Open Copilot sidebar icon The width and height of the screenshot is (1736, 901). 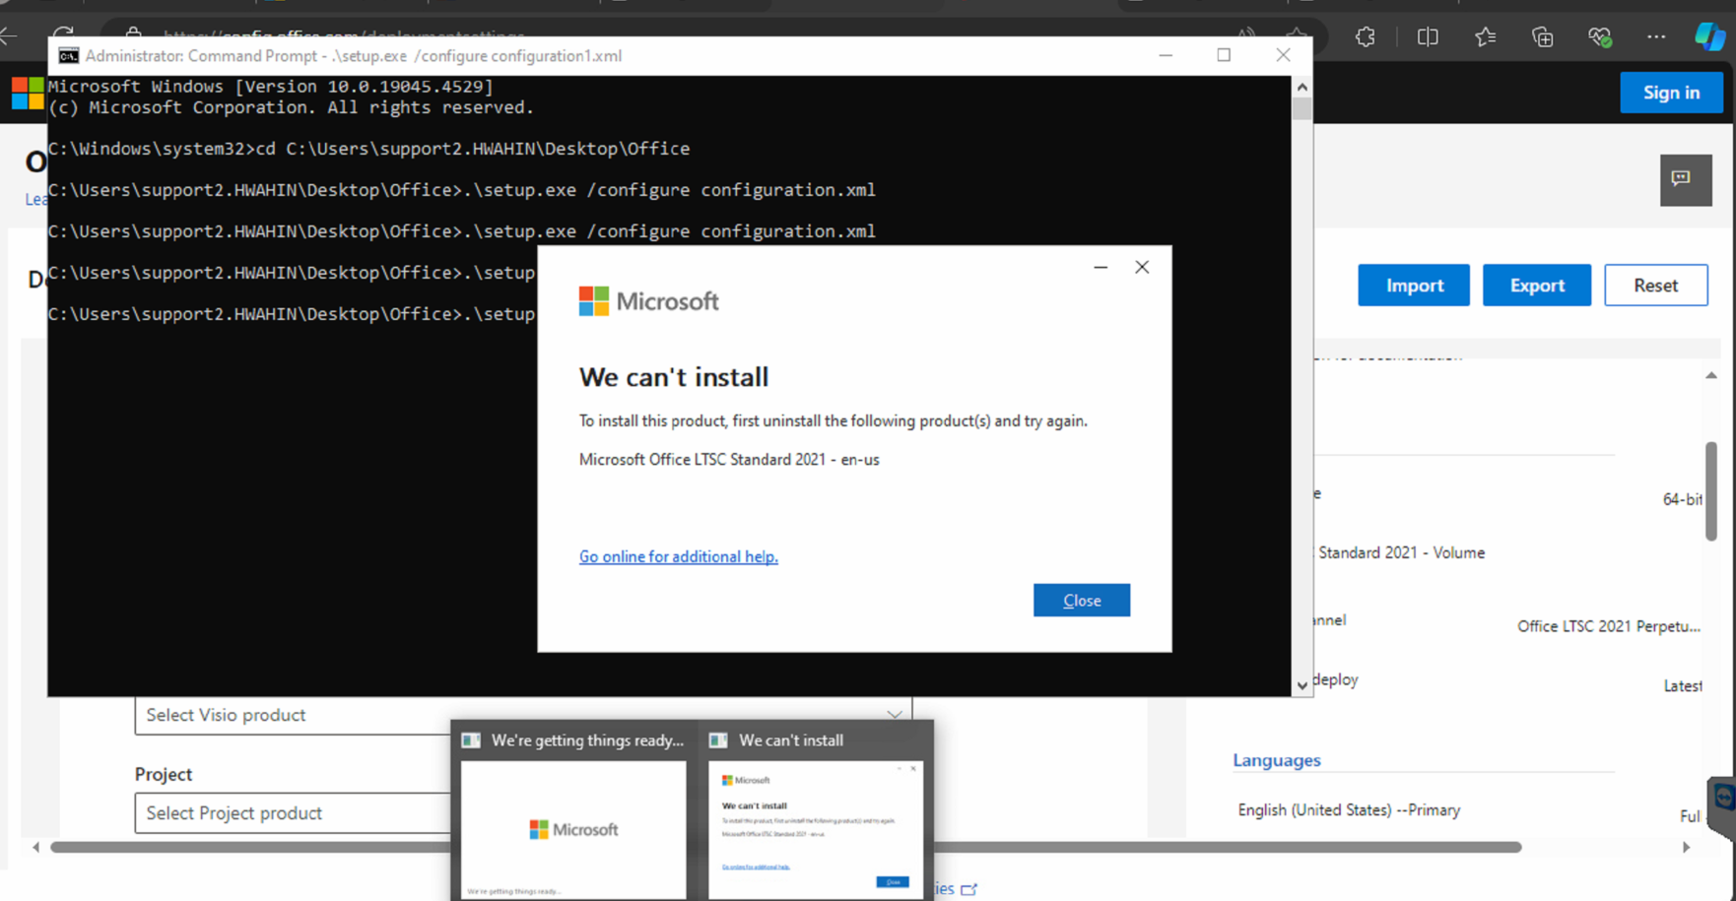click(x=1709, y=36)
